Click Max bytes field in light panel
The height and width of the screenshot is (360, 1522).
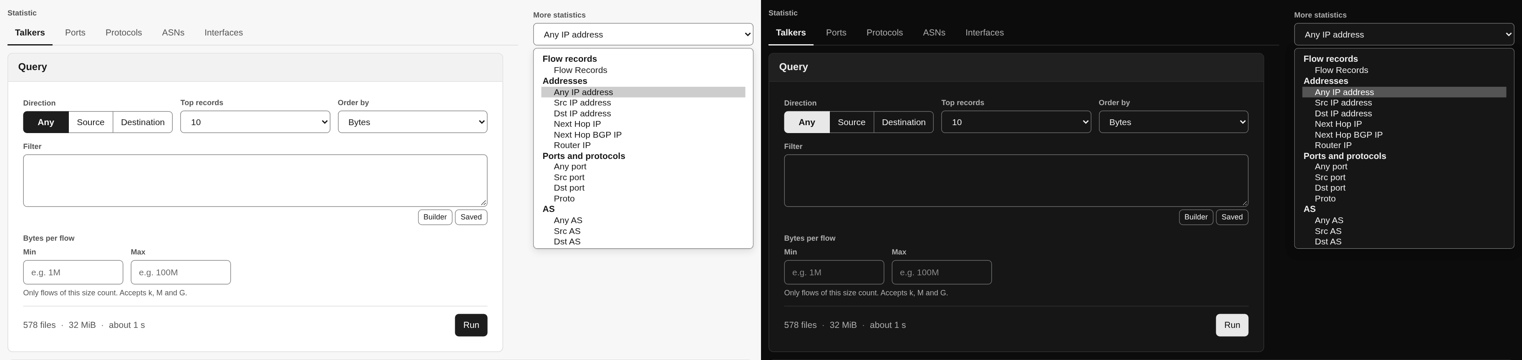(181, 272)
